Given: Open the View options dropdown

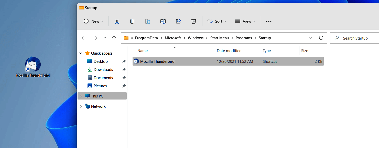Looking at the screenshot, I should click(x=245, y=21).
